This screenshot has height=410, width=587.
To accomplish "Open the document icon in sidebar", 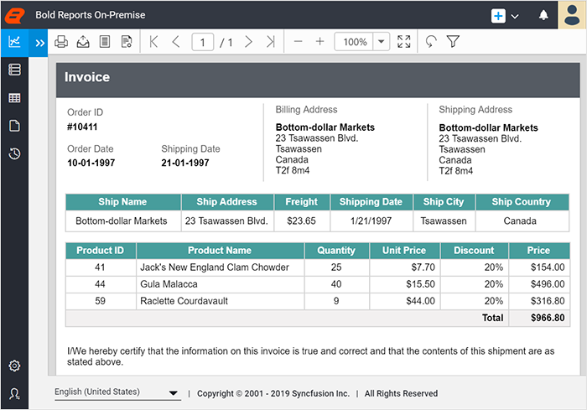I will 14,126.
